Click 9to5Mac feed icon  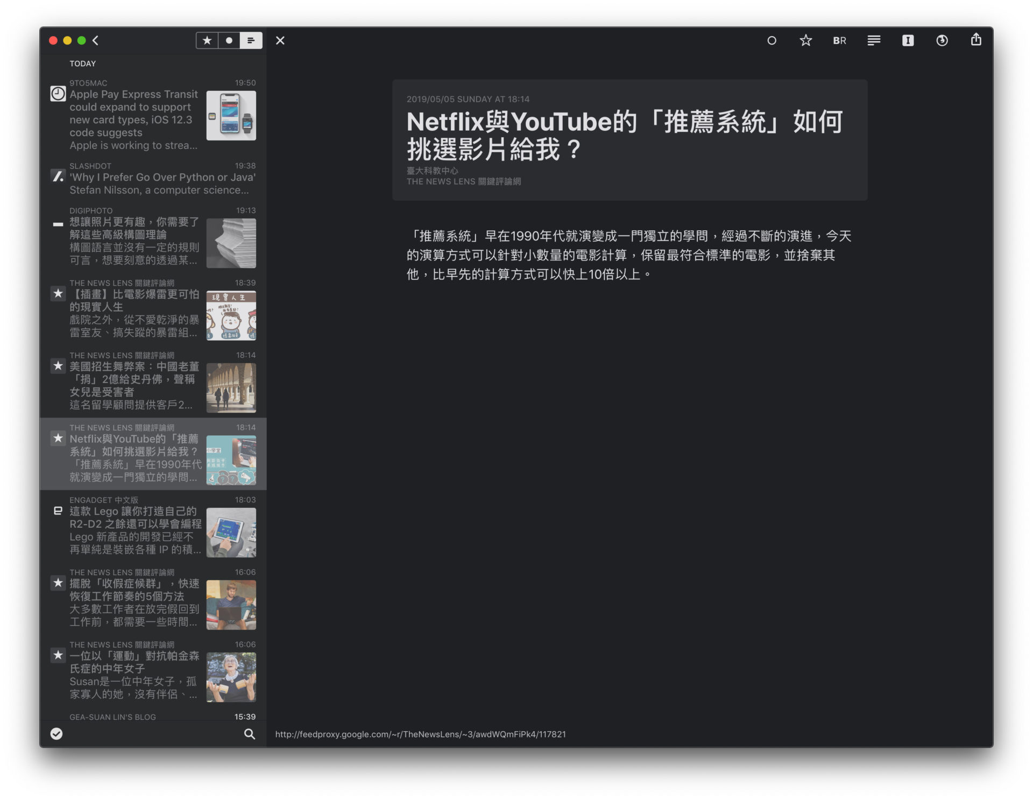coord(58,94)
